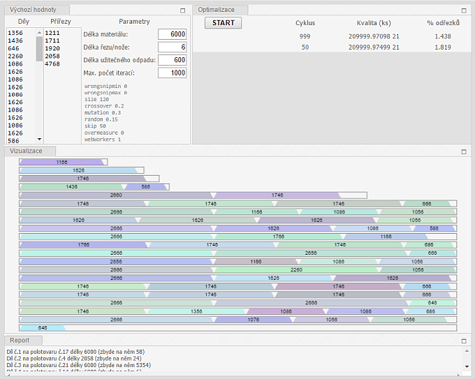Select value 4768 in Přířezy list

click(x=52, y=64)
